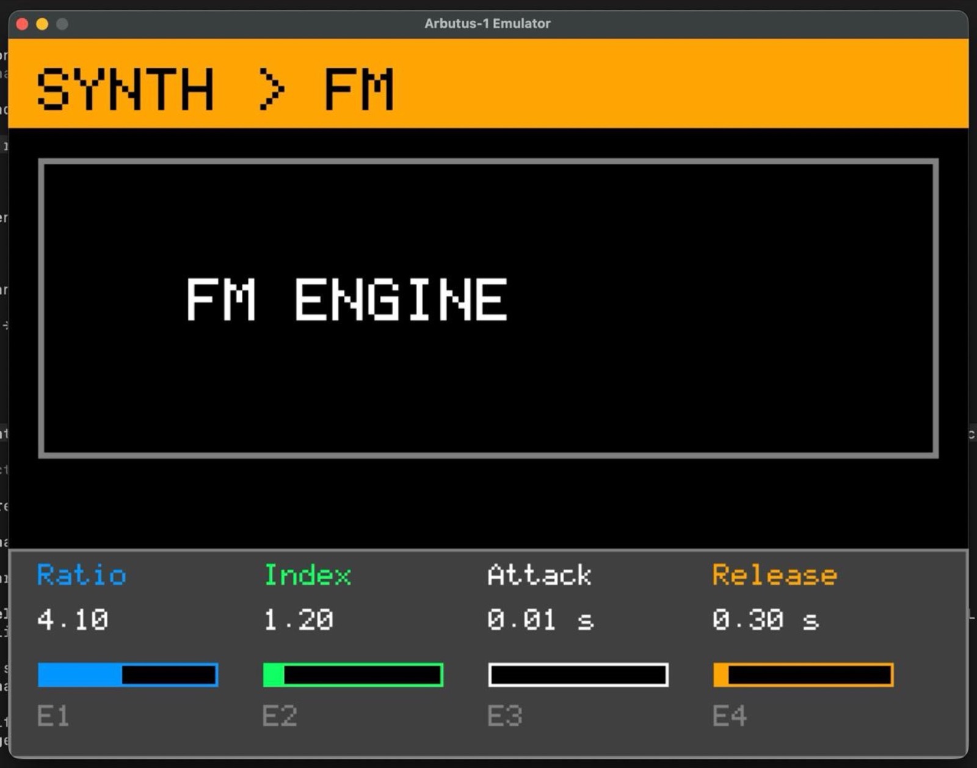Select the Attack parameter label

[x=540, y=575]
